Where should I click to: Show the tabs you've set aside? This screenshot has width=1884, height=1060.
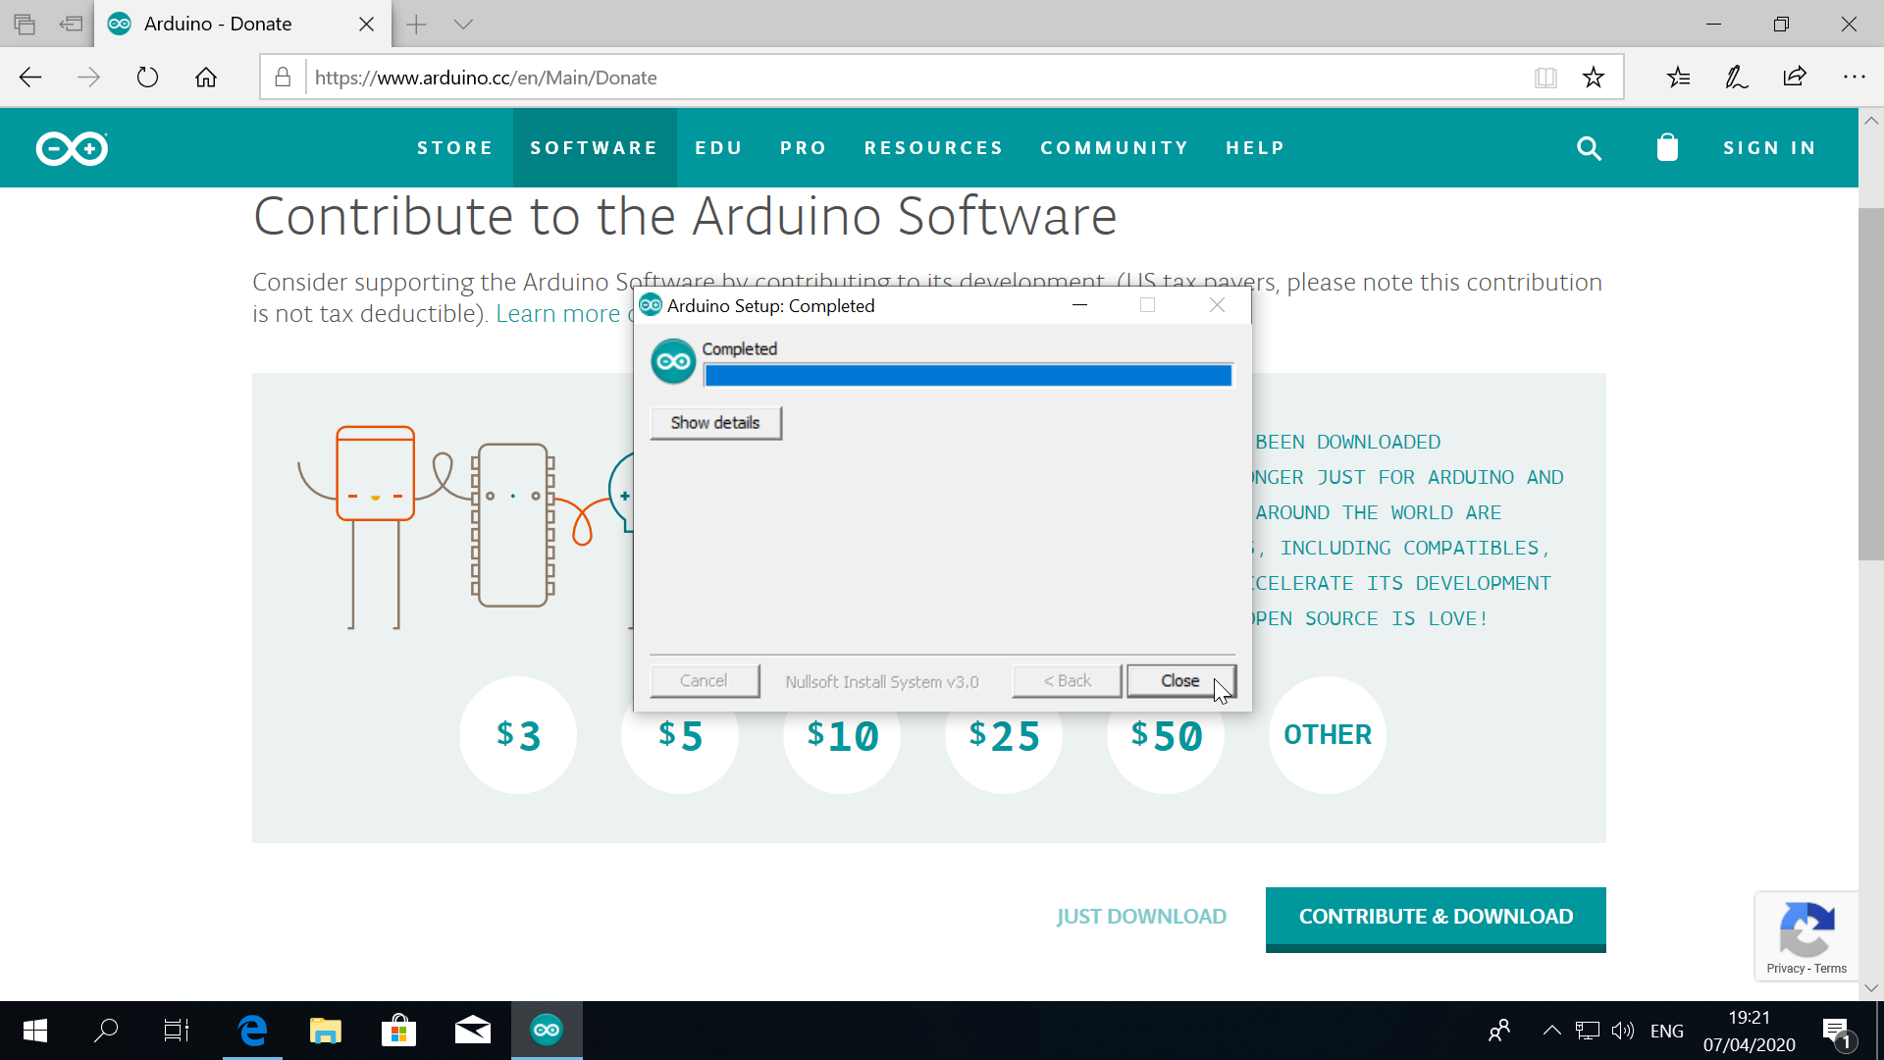(x=25, y=25)
